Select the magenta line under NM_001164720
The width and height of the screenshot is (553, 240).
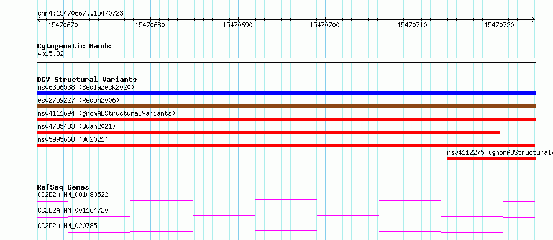tap(286, 216)
